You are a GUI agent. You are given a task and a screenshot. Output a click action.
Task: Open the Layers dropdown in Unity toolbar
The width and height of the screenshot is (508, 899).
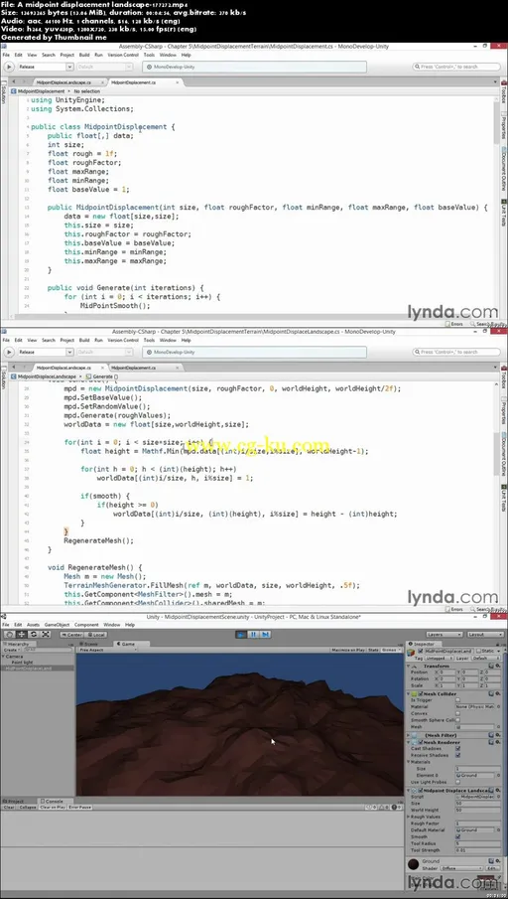(444, 635)
